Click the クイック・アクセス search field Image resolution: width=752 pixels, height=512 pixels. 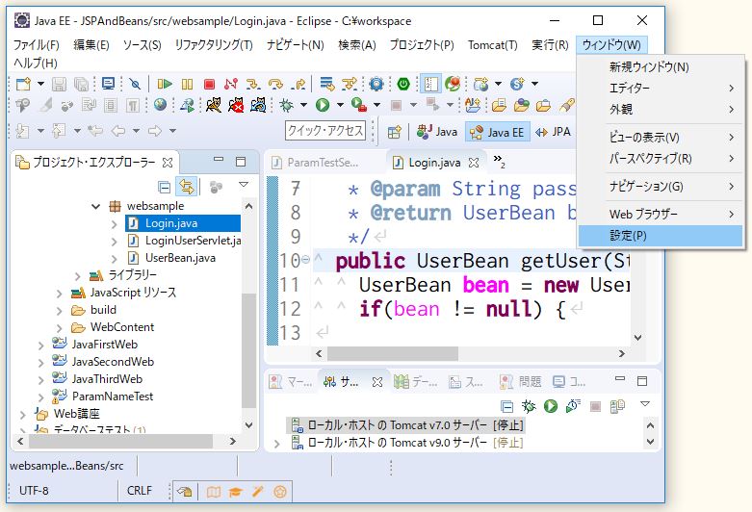tap(325, 130)
